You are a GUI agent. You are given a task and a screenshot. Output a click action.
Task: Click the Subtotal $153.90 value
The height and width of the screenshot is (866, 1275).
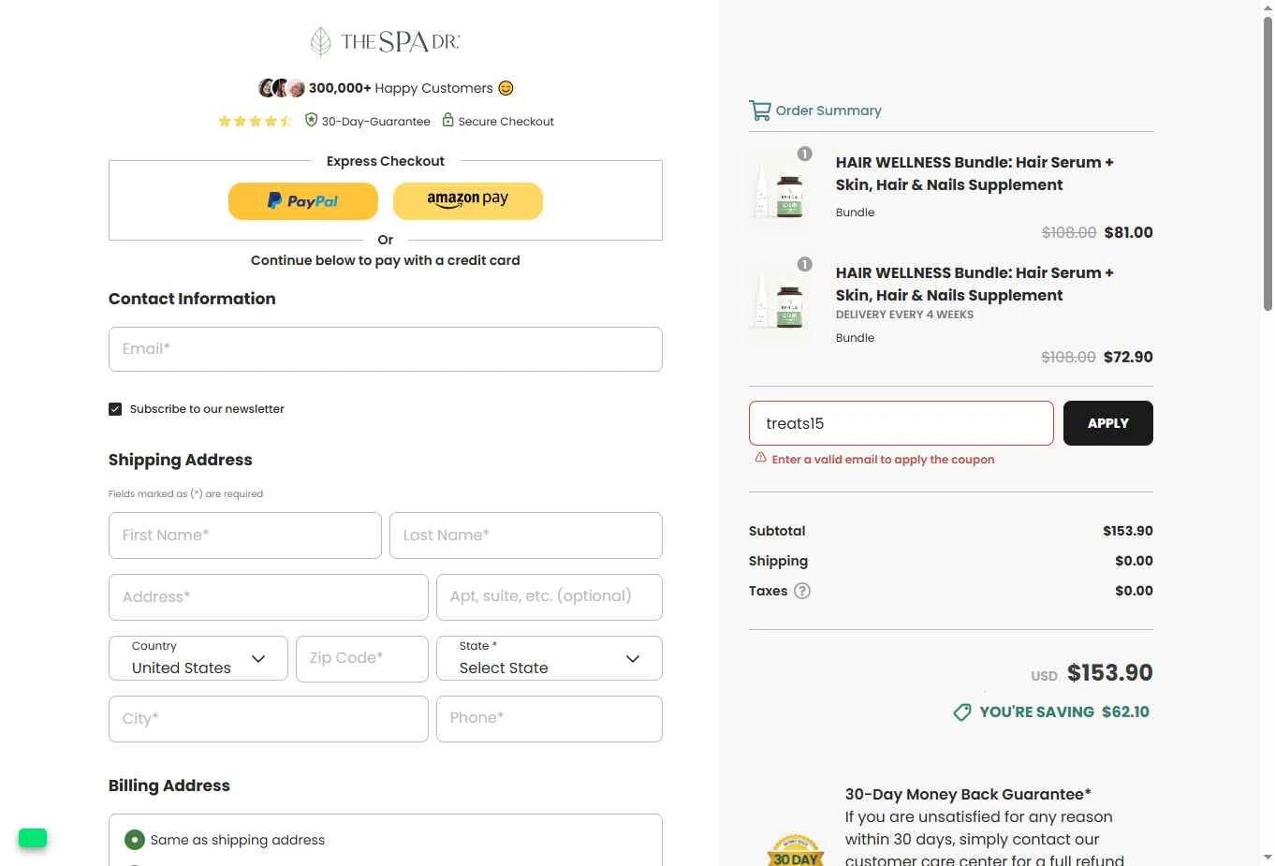[x=1128, y=531]
